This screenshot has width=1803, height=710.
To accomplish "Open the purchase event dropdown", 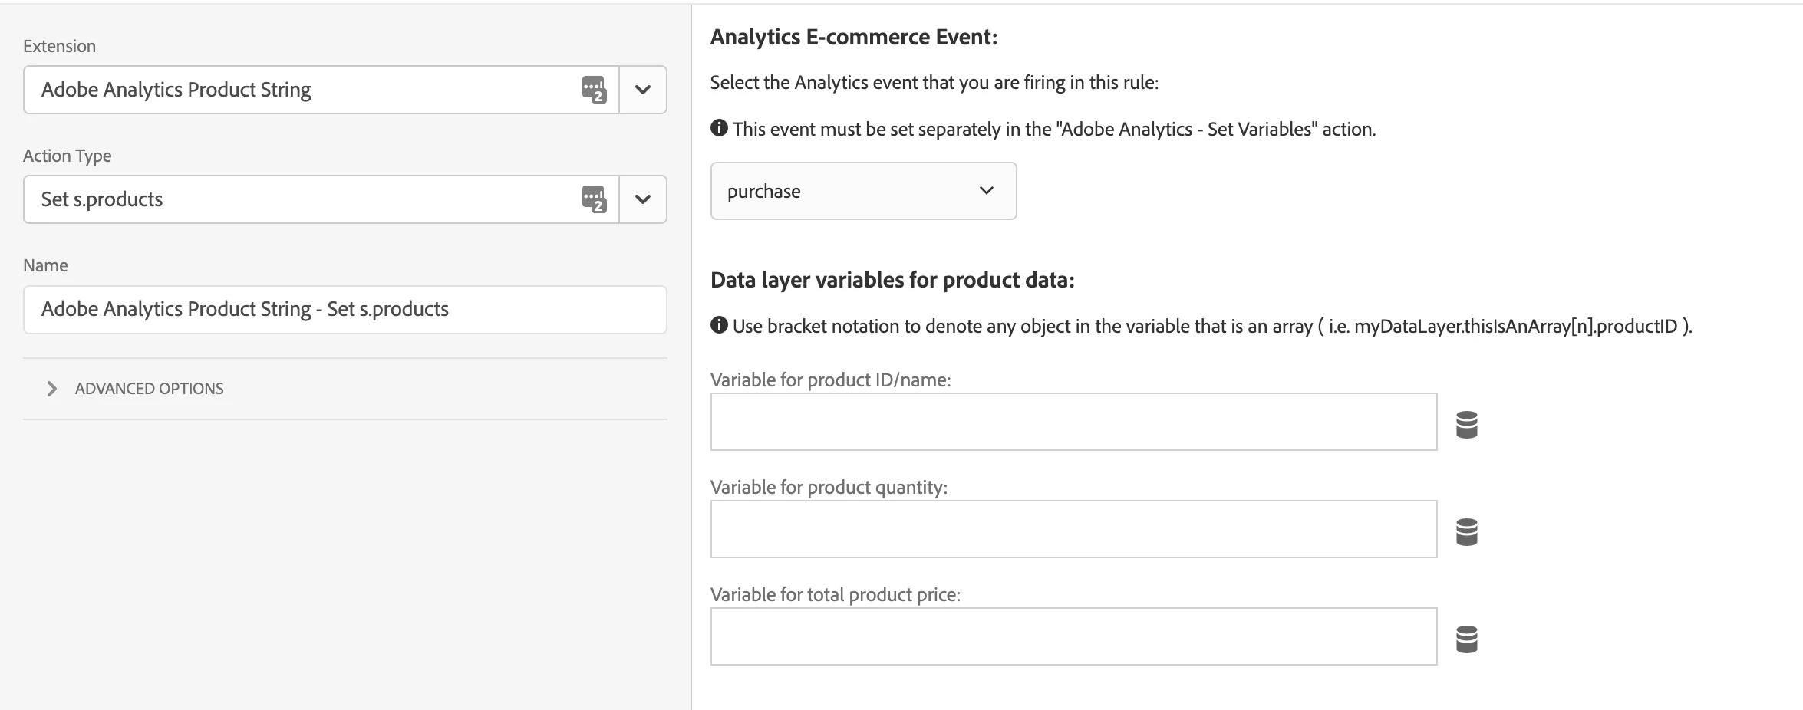I will (863, 191).
